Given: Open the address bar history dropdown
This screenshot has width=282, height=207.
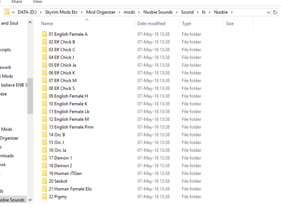Looking at the screenshot, I should click(268, 12).
